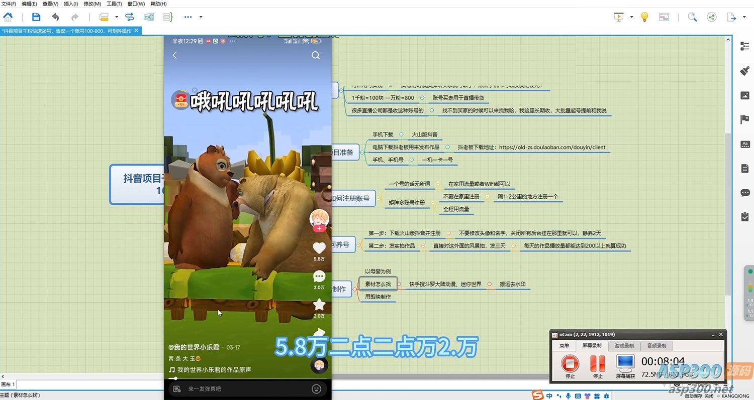Open the task info clipboard panel
The image size is (754, 400).
pos(745,217)
